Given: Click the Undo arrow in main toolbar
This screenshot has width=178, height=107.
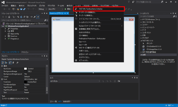Looking at the screenshot, I should (x=28, y=9).
